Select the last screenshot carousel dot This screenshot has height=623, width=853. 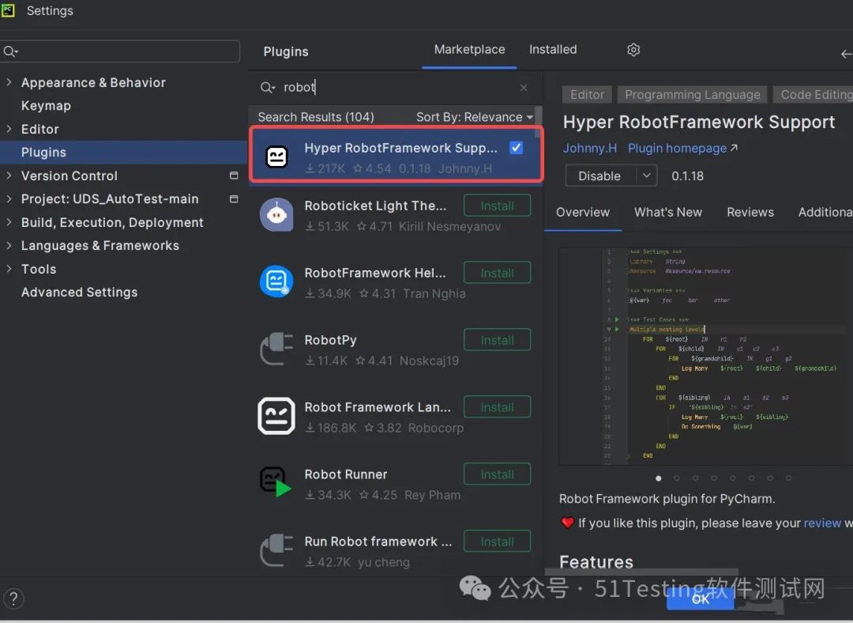(x=788, y=478)
